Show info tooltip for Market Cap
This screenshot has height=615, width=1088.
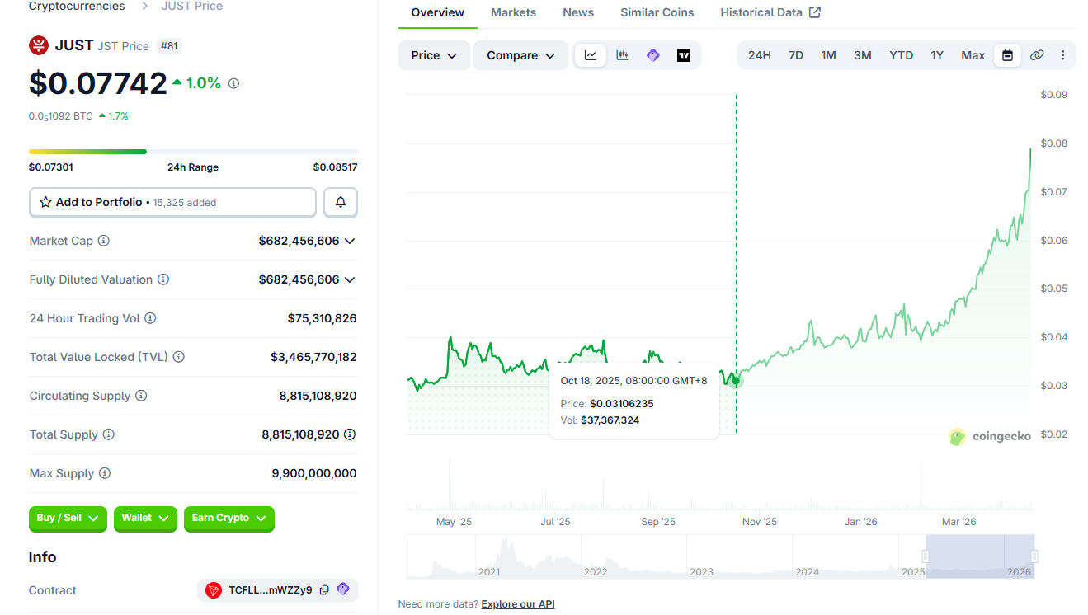(104, 241)
